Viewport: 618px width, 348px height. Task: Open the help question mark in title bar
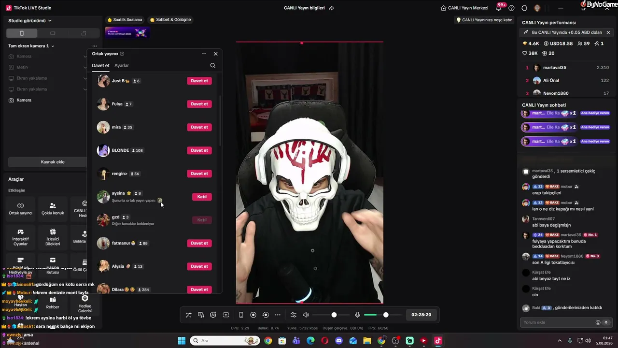coord(511,8)
